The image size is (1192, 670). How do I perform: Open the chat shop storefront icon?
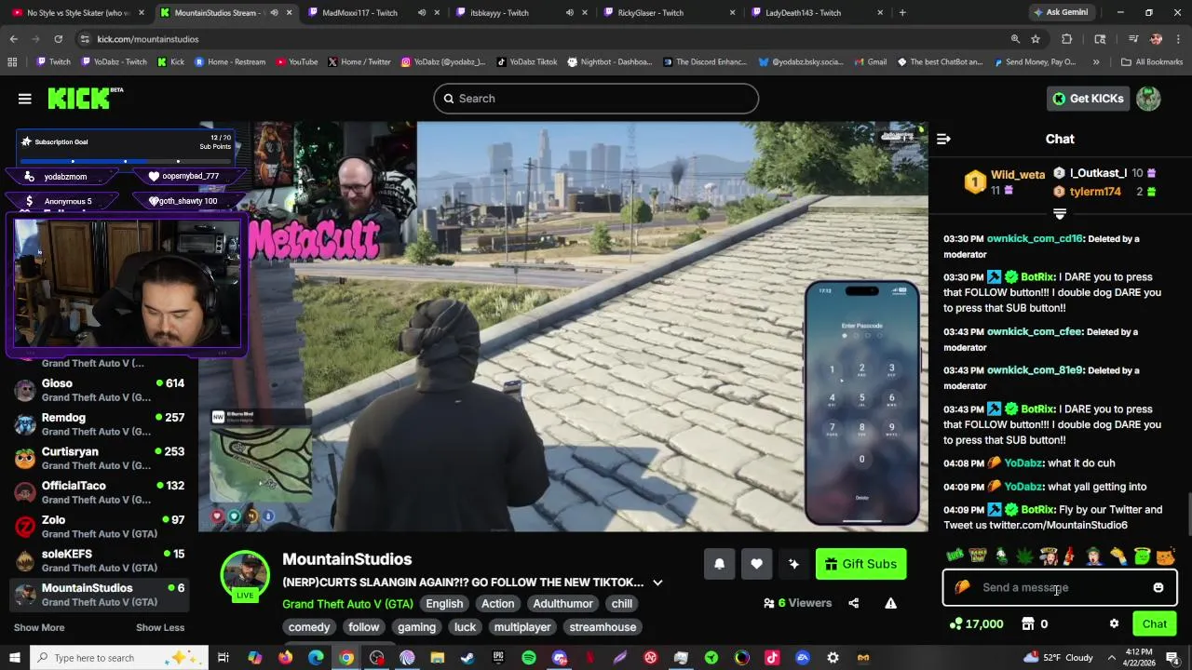[1028, 624]
